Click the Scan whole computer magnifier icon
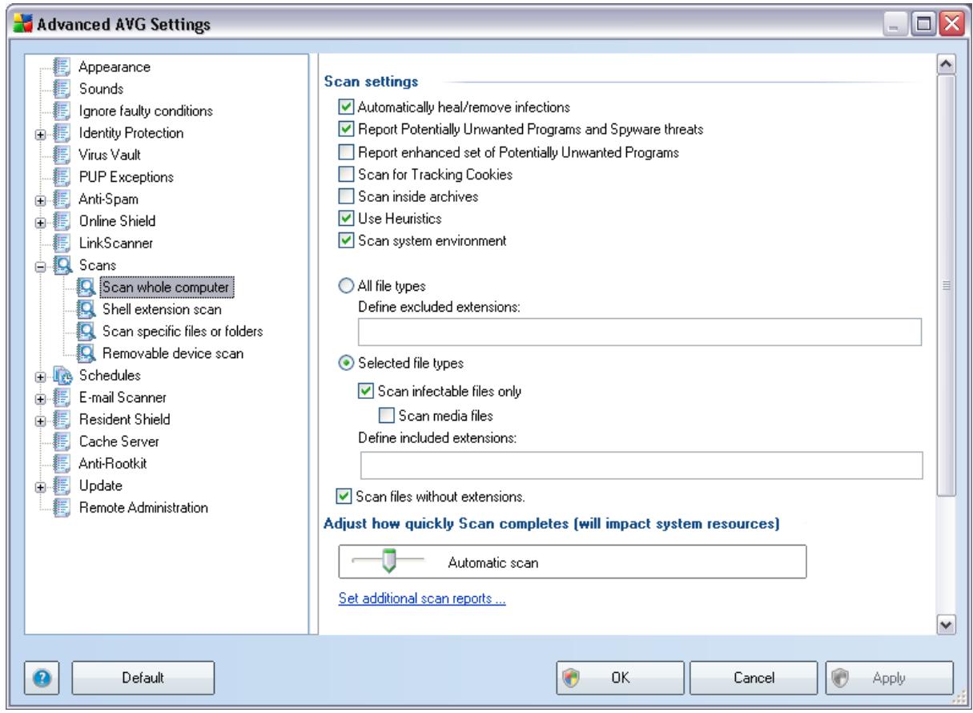 [x=86, y=286]
